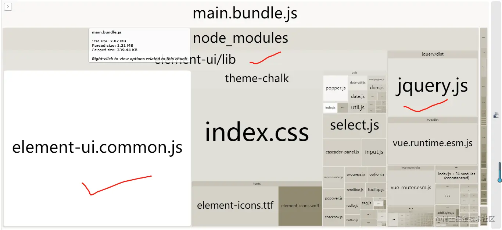Click index.js inside the utils folder

(x=330, y=107)
